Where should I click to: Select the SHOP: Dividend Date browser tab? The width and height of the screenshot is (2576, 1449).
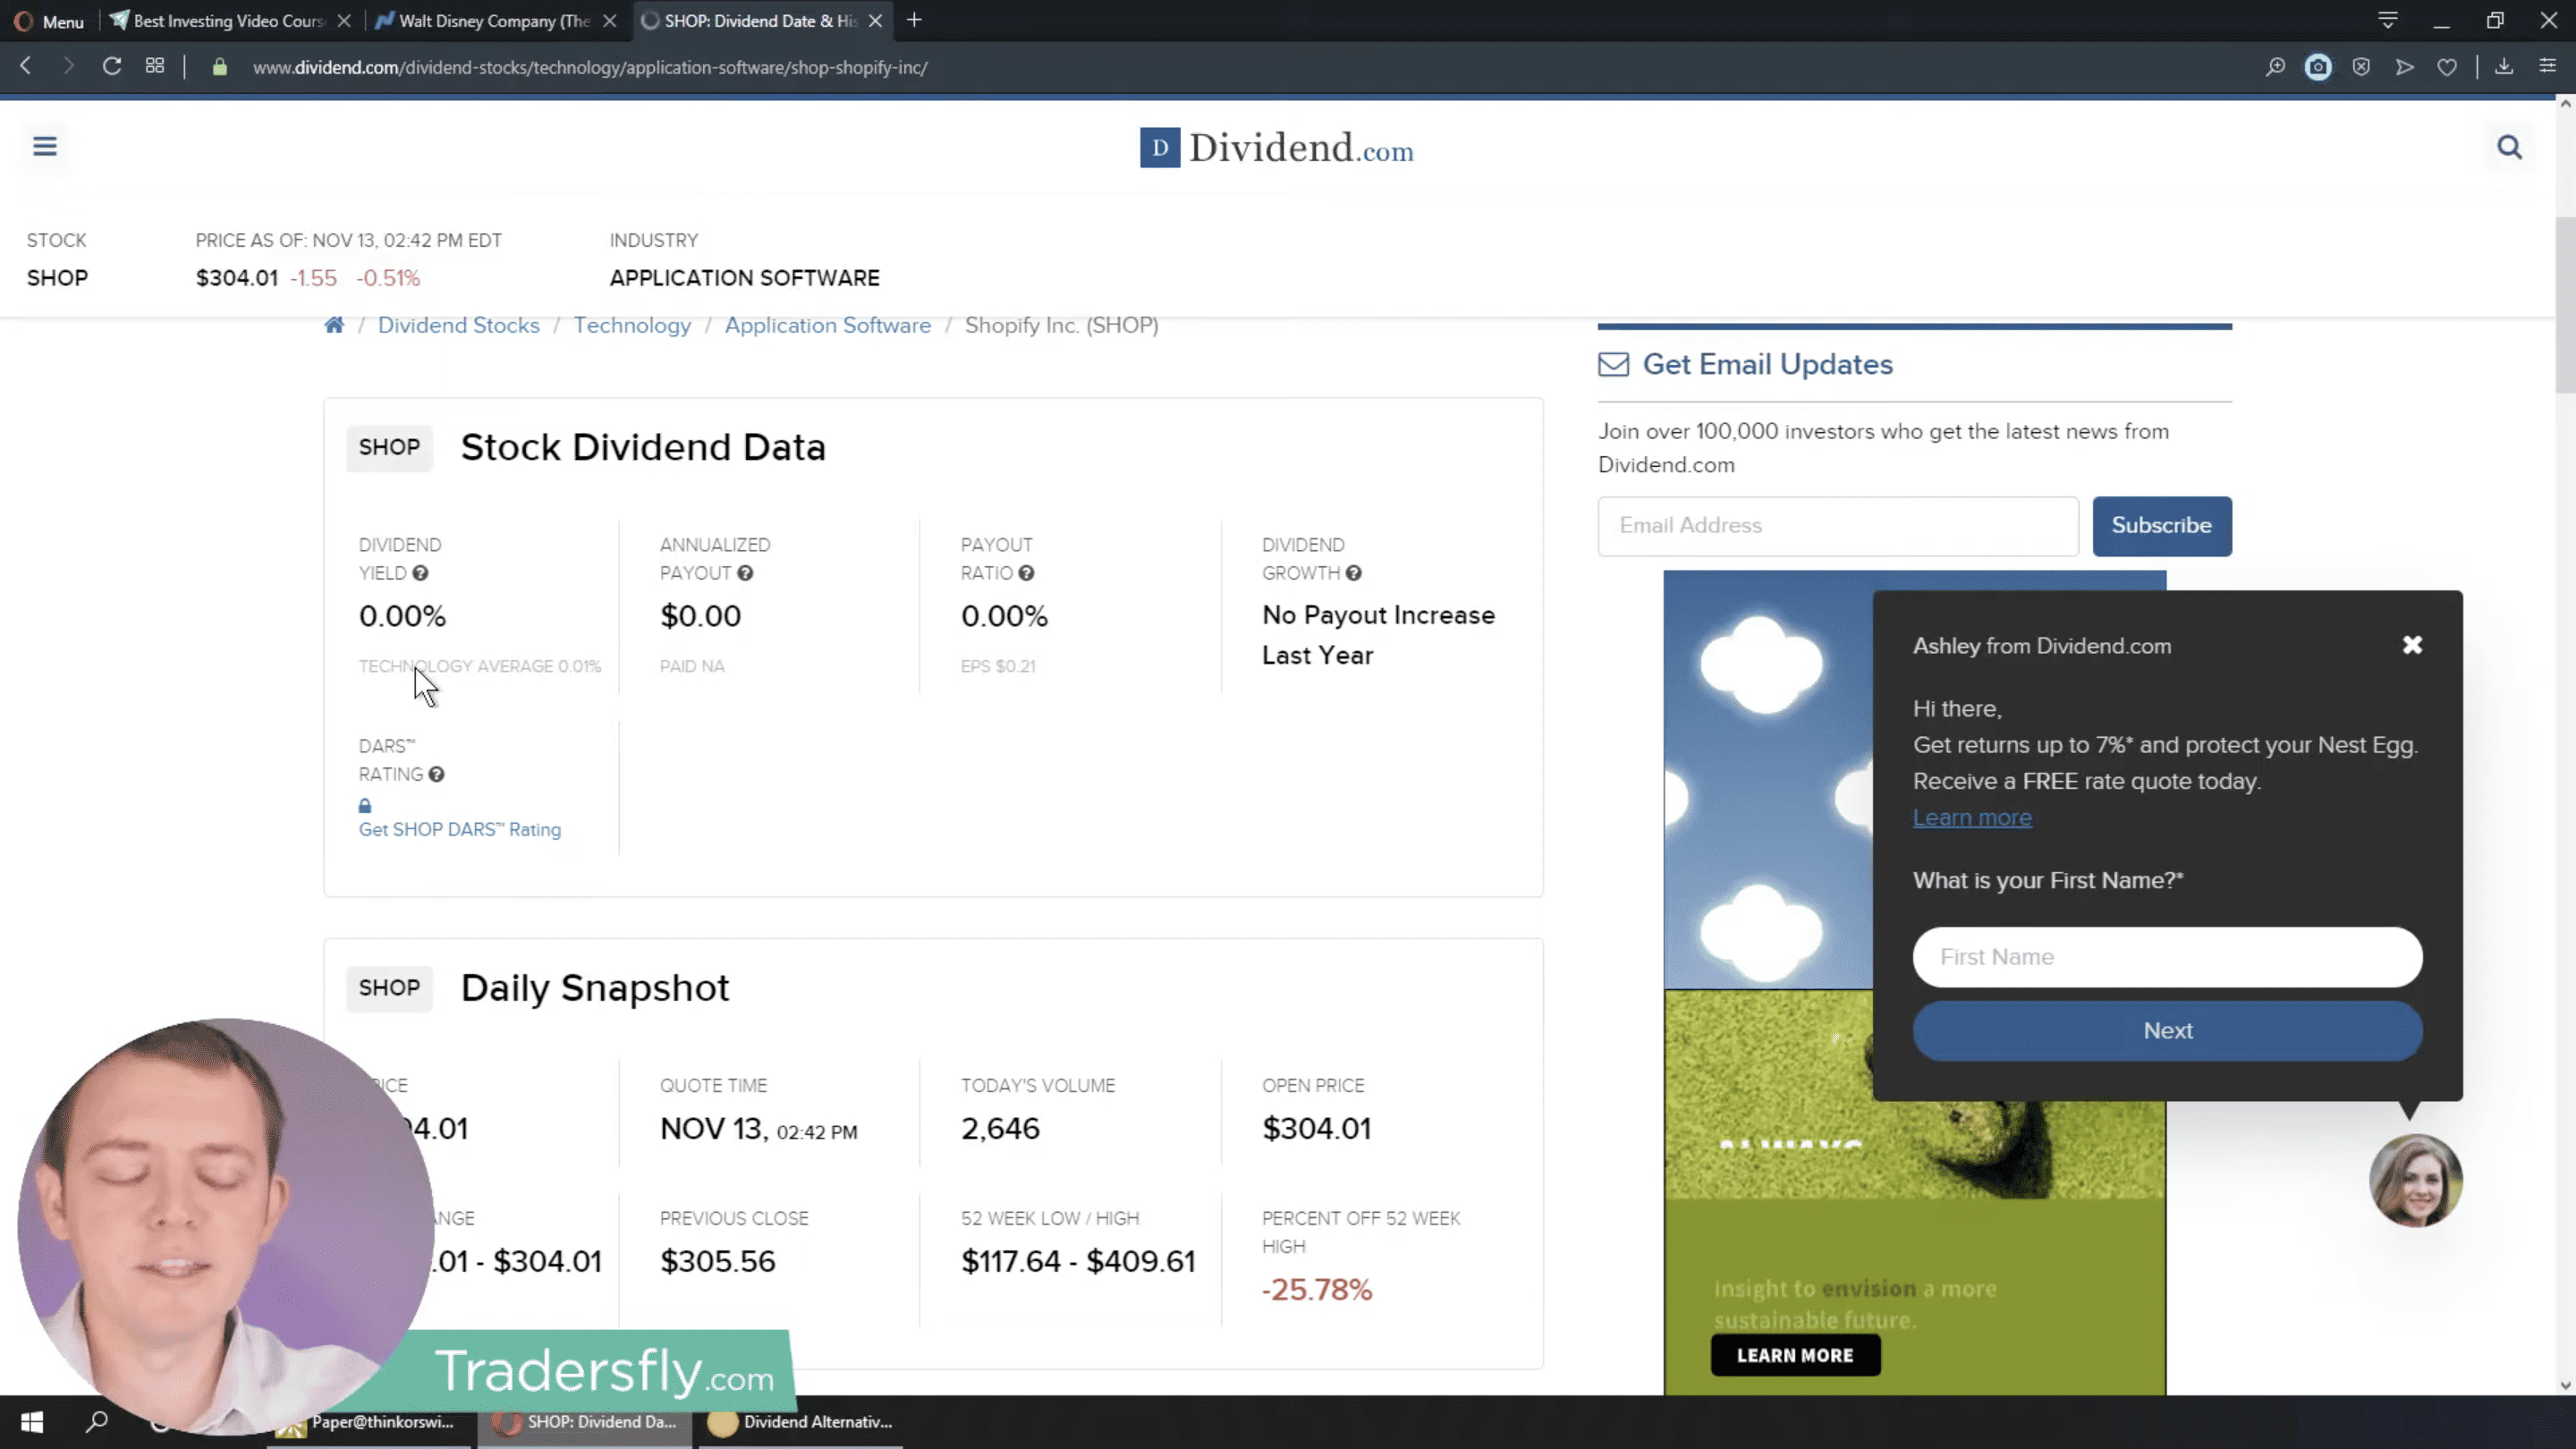pyautogui.click(x=760, y=21)
